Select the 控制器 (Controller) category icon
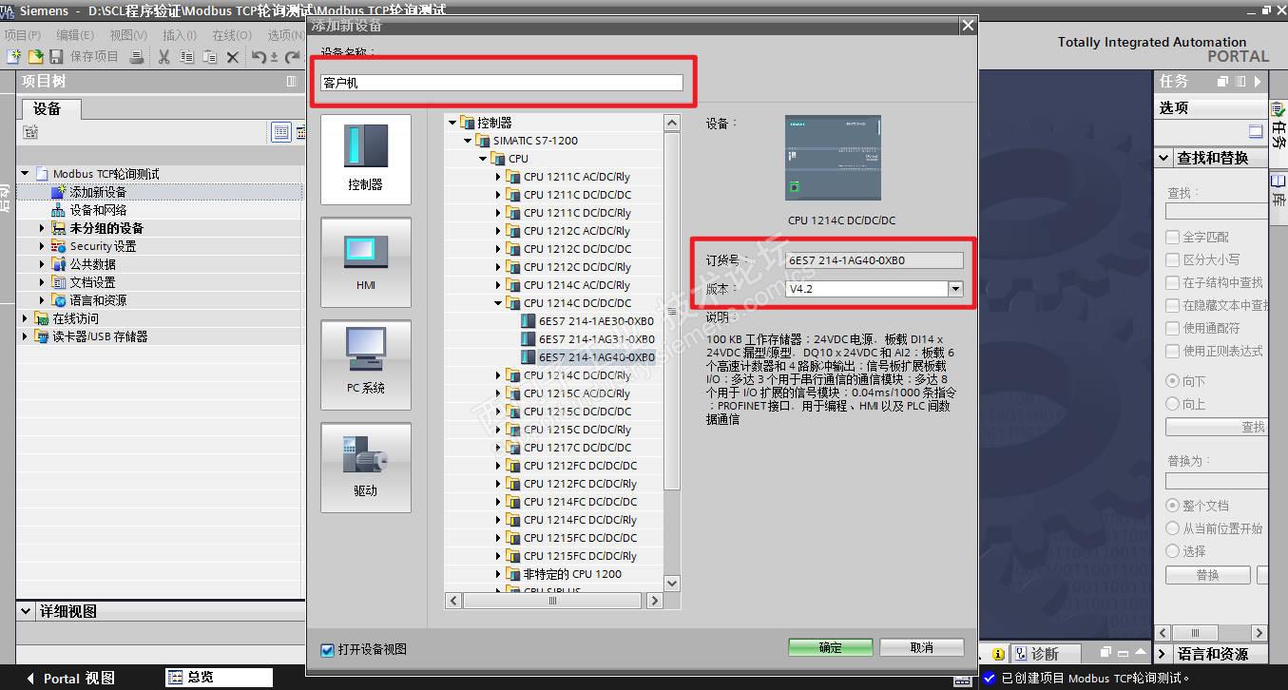 coord(366,159)
